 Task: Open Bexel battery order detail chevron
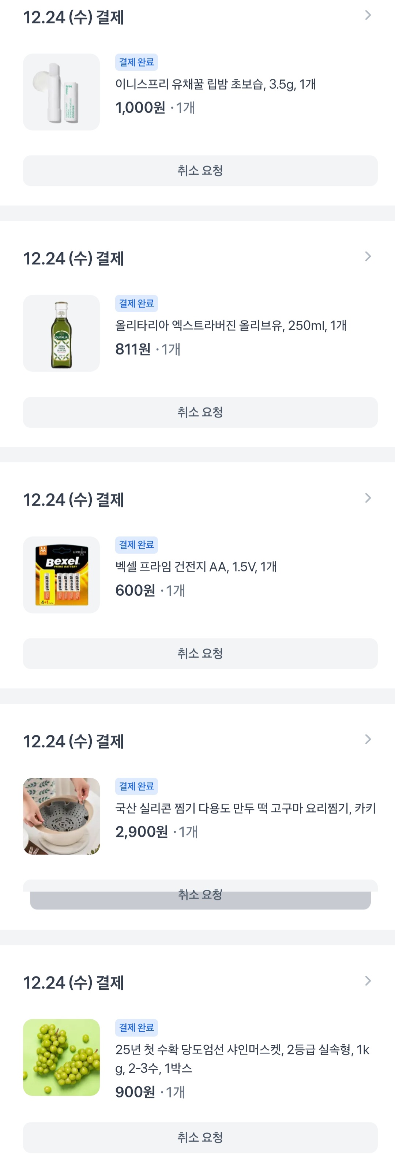pyautogui.click(x=368, y=498)
